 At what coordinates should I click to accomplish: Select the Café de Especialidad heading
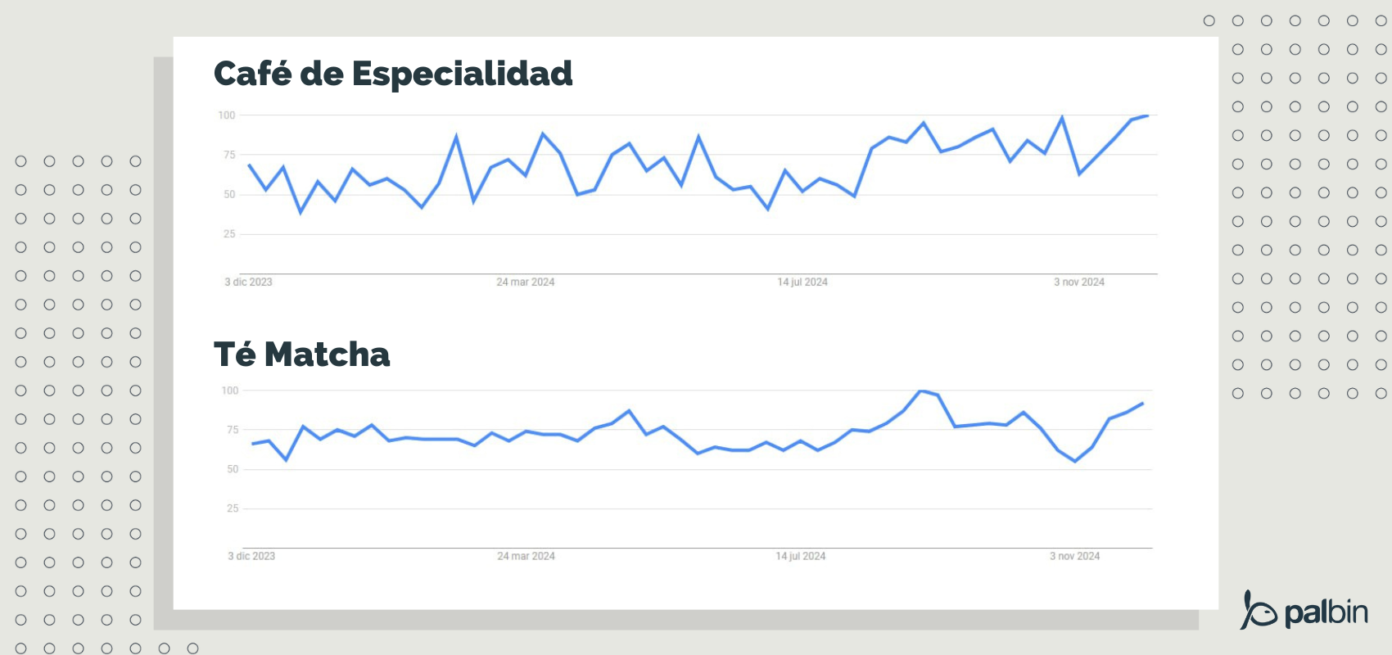coord(393,74)
